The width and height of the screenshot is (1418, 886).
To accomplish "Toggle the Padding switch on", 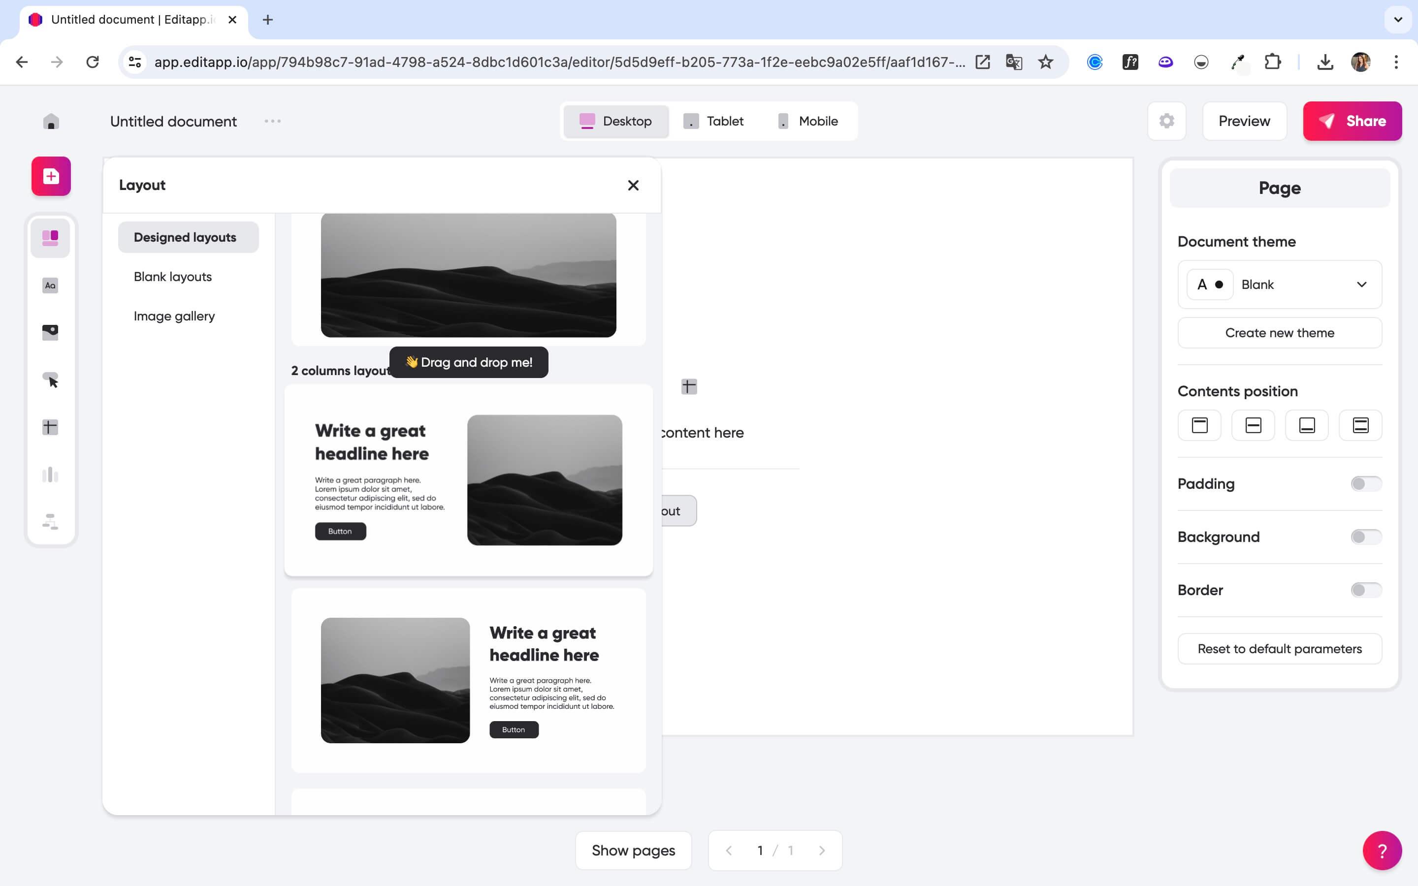I will (1366, 484).
